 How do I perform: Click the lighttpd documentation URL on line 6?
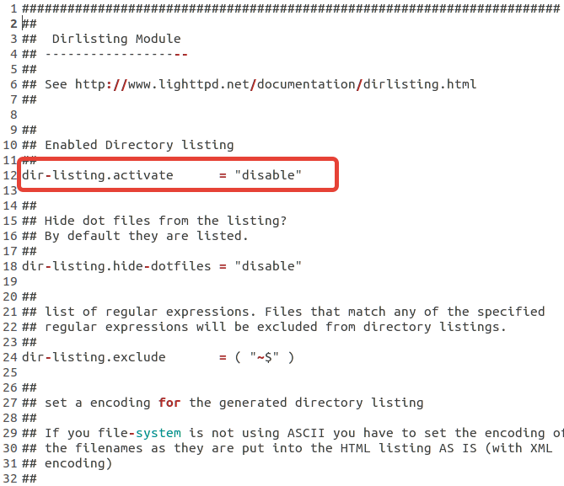pyautogui.click(x=276, y=84)
